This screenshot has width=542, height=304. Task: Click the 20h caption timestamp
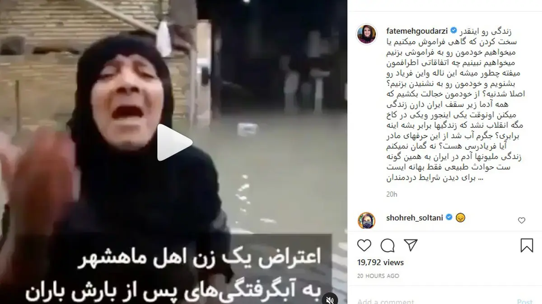[392, 195]
